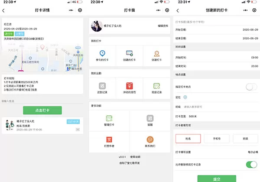Tap the small ellipsis icon in the check-in record
260x182 pixels.
pyautogui.click(x=78, y=130)
